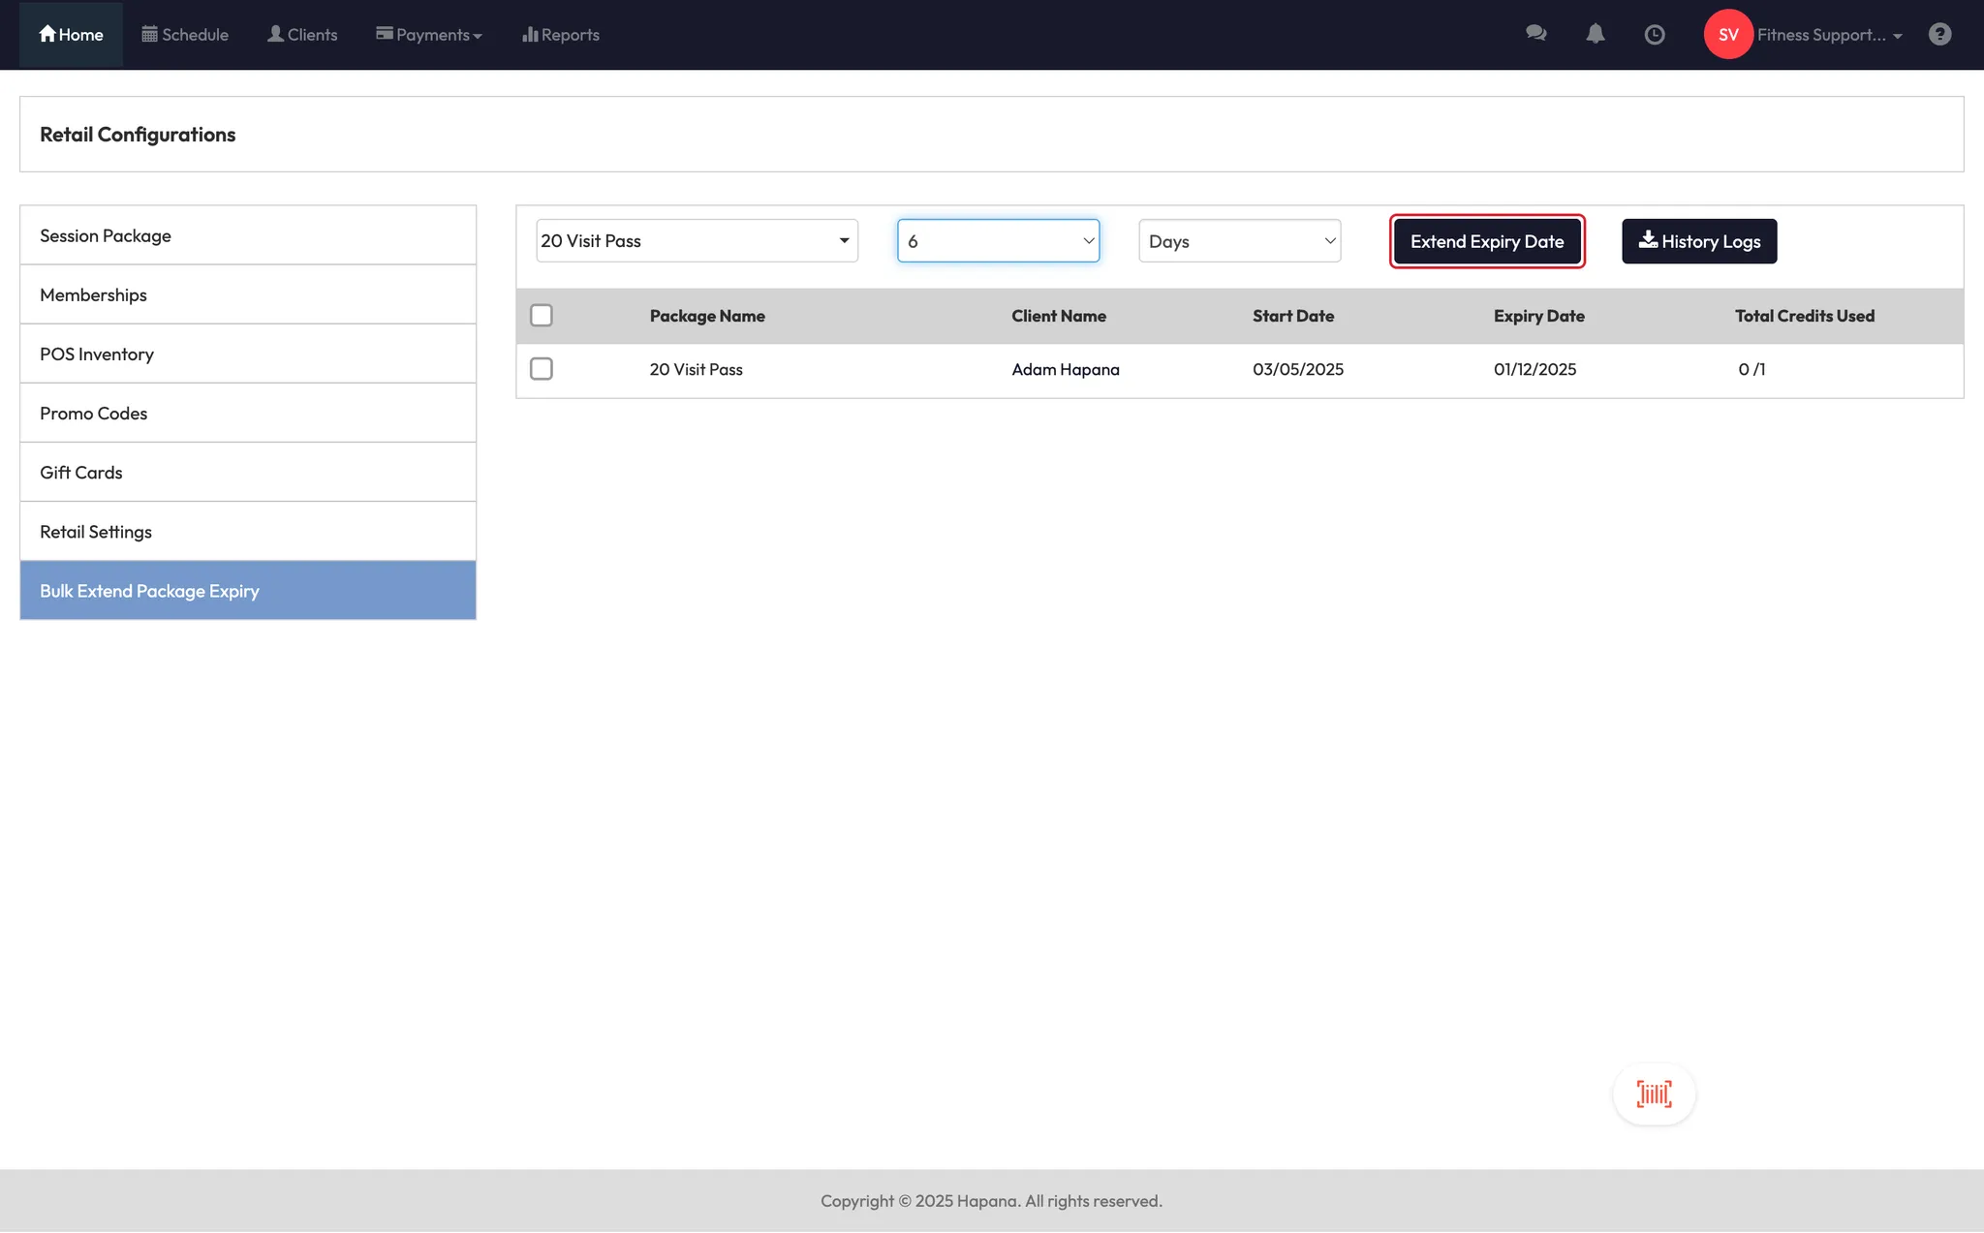
Task: Click the barcode scanner floating icon
Action: click(1654, 1094)
